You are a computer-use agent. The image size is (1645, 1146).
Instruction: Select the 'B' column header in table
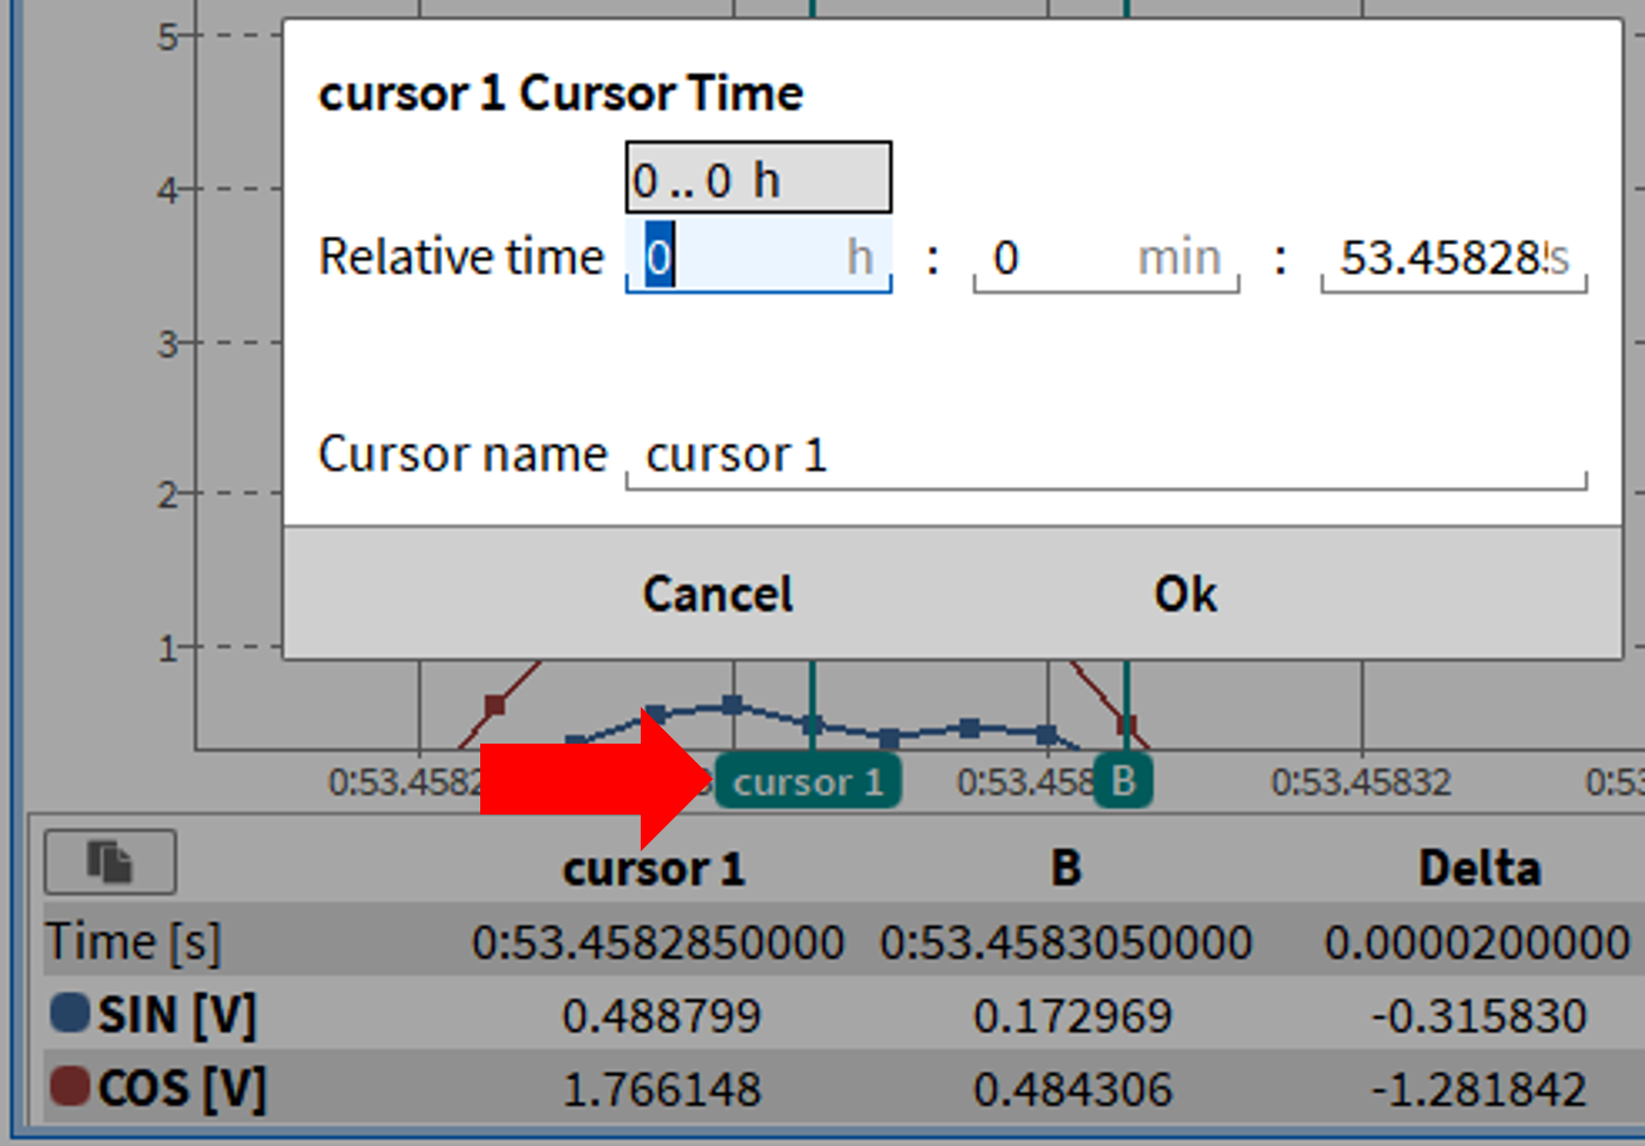(x=1066, y=869)
